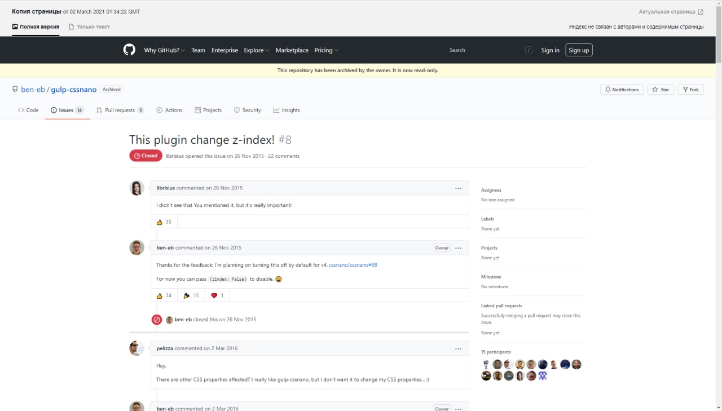Open the Team page

[198, 50]
